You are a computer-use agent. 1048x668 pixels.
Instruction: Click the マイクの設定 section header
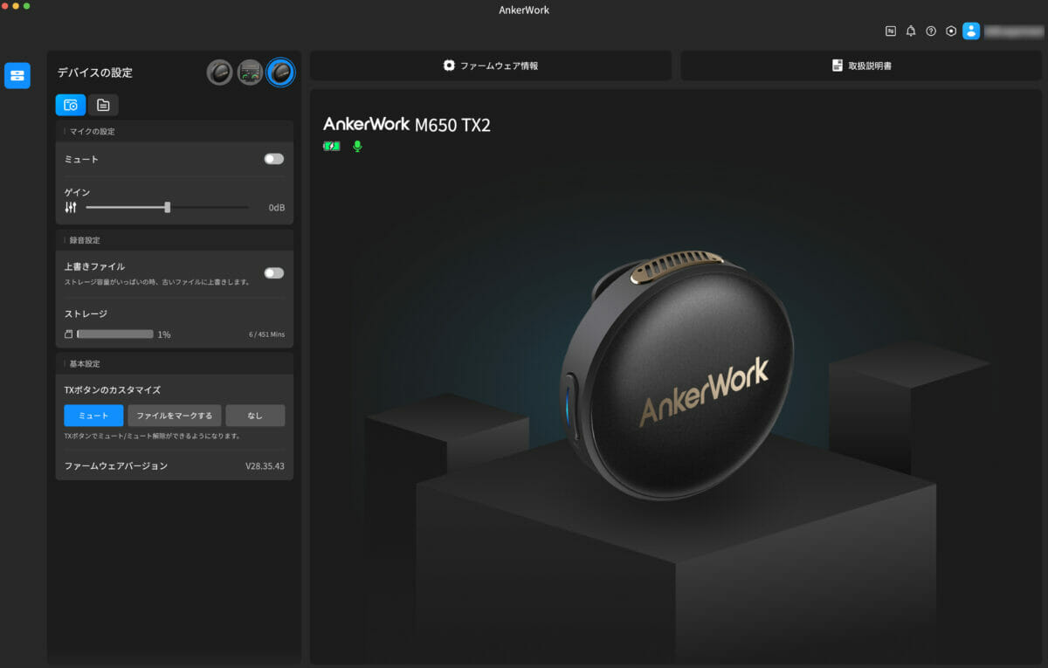point(92,131)
